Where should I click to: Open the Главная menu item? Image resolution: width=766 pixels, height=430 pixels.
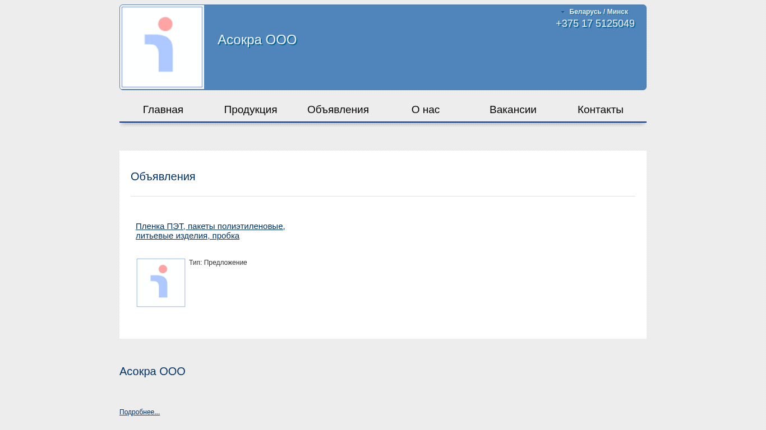coord(163,110)
